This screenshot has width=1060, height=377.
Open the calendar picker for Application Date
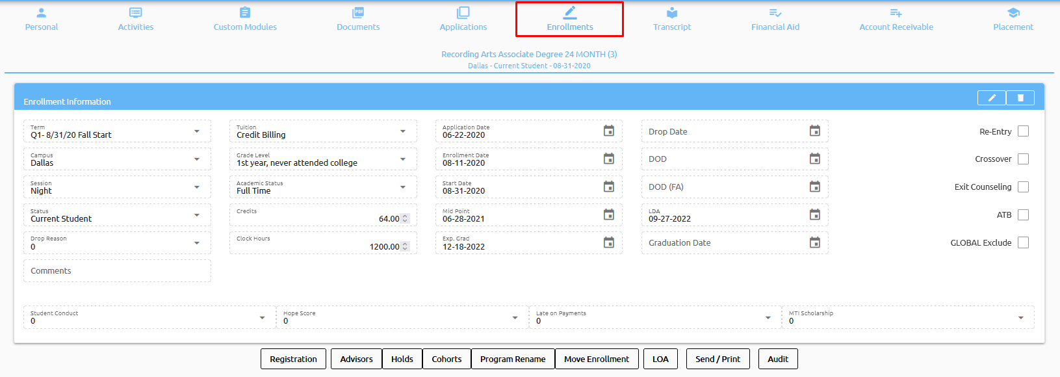608,131
